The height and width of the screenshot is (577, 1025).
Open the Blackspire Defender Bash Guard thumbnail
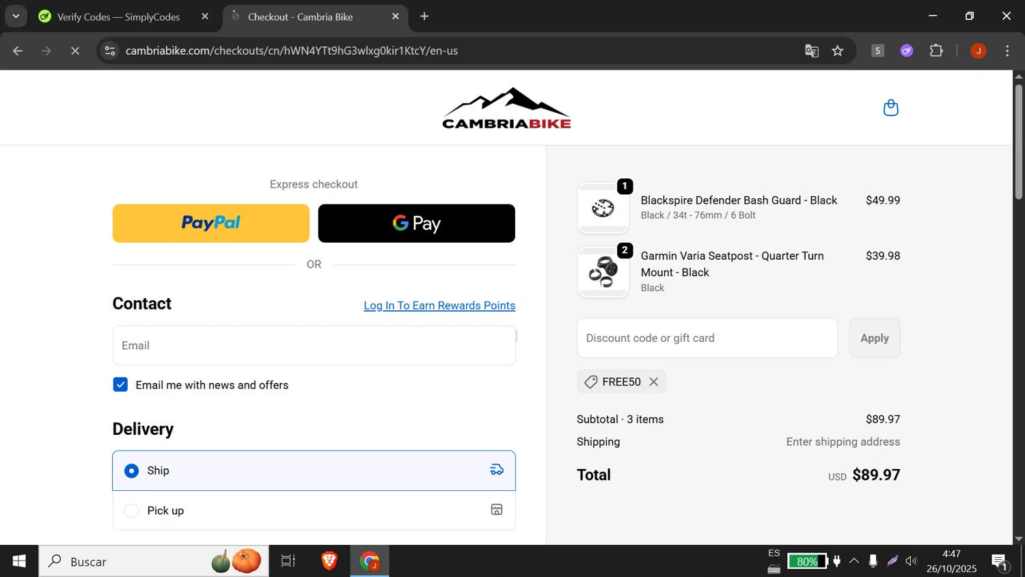point(603,208)
